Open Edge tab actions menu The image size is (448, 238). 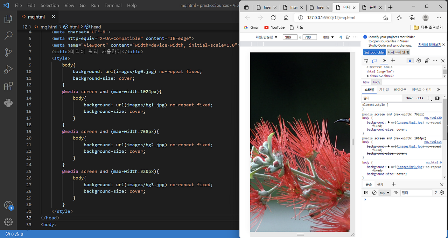246,8
